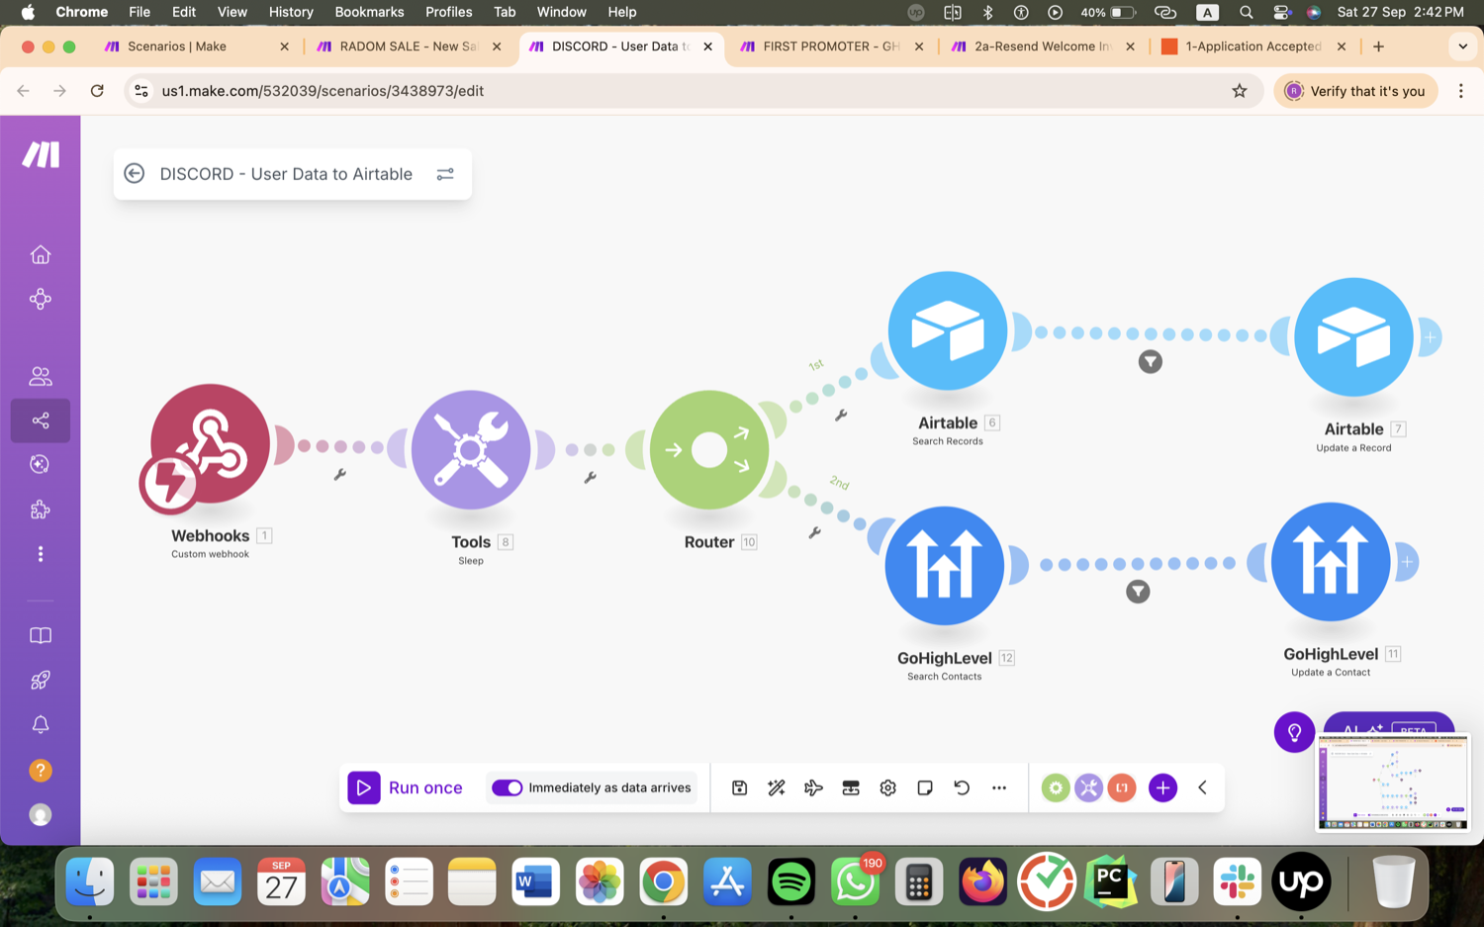
Task: Go back using the scenario title arrow
Action: coord(135,174)
